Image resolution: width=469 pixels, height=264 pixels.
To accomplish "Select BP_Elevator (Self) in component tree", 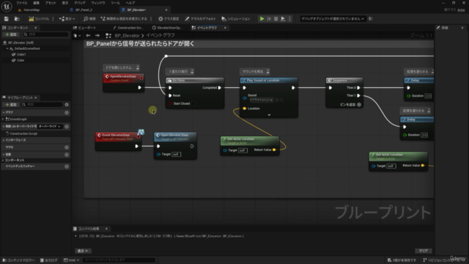I will click(x=21, y=43).
